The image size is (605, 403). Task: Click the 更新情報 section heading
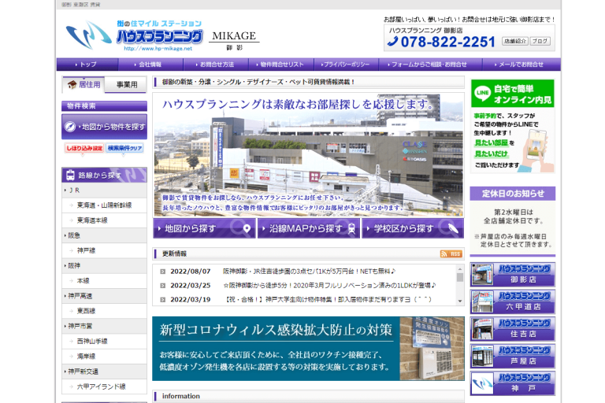pos(174,253)
